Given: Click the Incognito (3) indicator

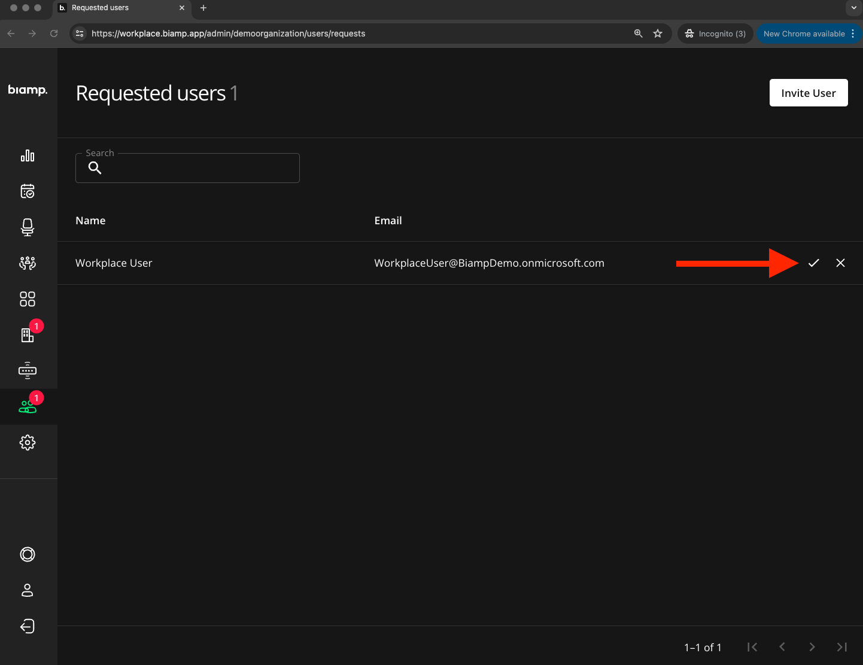Looking at the screenshot, I should pyautogui.click(x=715, y=33).
